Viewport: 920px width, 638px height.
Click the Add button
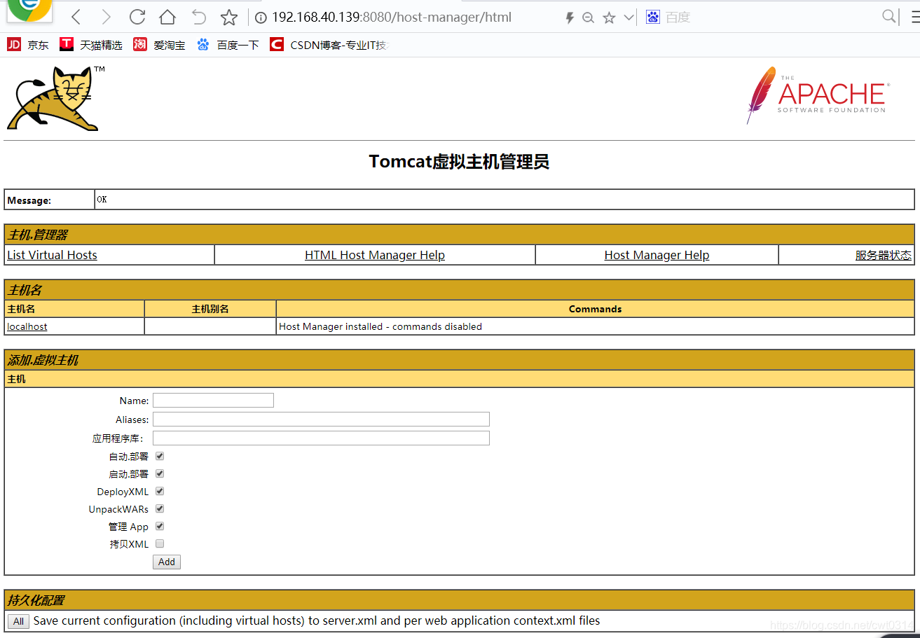pos(167,562)
